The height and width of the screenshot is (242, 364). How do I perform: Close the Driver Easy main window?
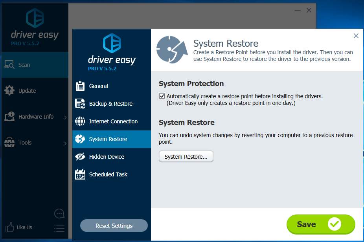[309, 10]
